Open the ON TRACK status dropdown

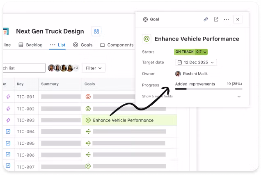point(191,52)
